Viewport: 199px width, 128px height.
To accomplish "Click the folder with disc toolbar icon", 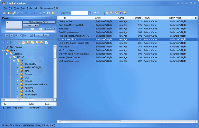I will point(112,13).
